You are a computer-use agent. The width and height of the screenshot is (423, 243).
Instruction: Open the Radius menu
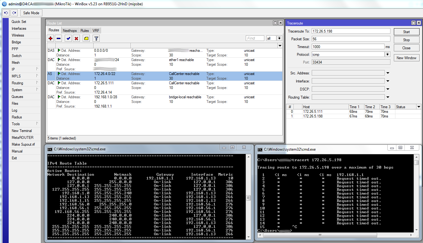coord(25,117)
